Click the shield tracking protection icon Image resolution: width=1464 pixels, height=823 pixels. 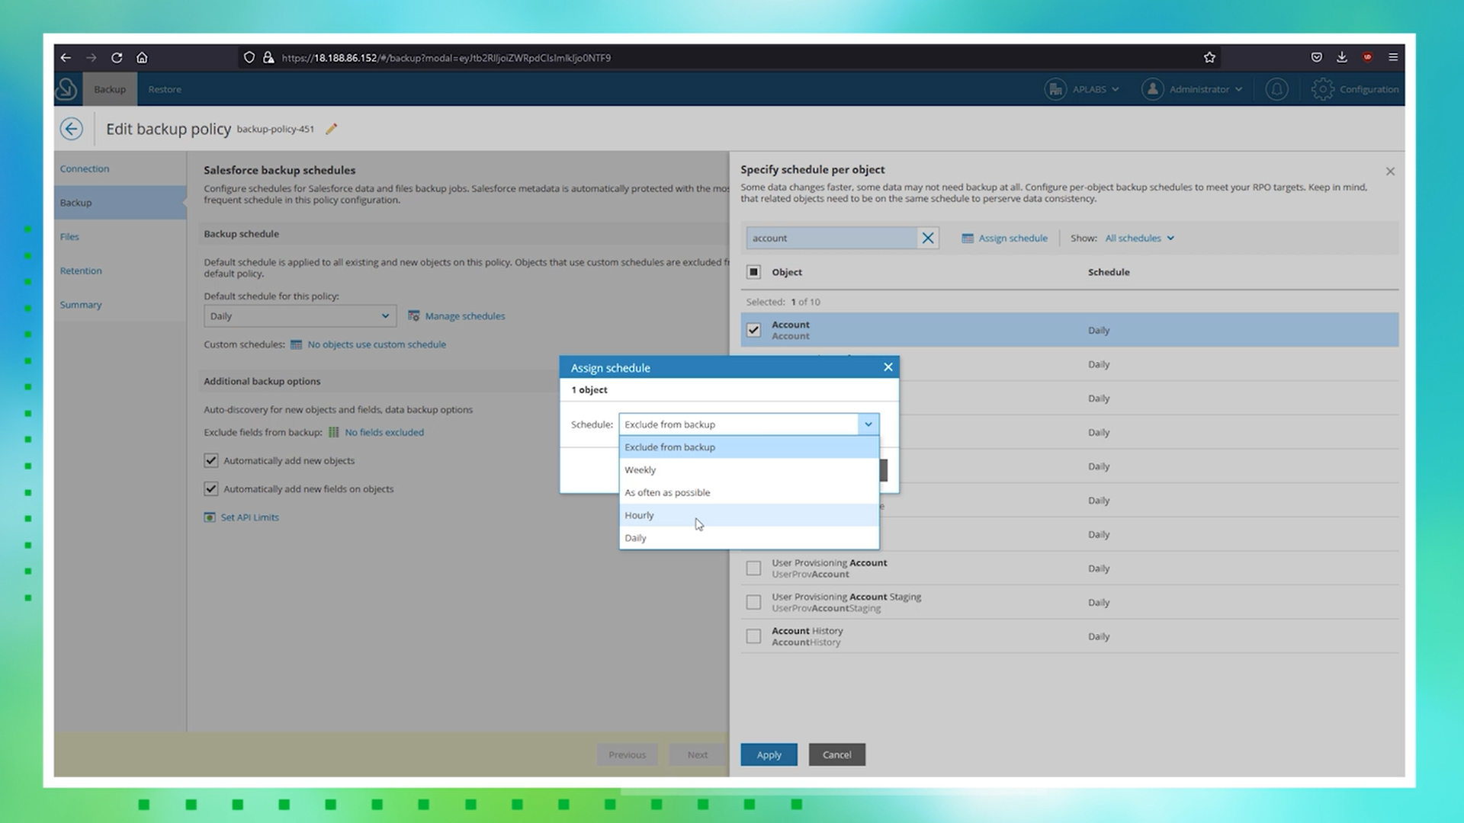(x=249, y=57)
